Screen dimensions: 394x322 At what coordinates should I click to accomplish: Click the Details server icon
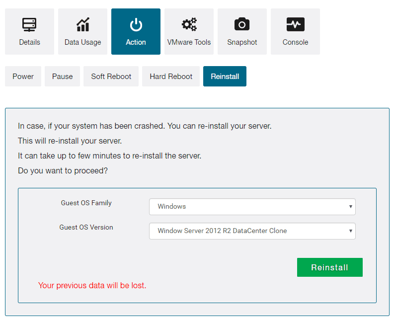[29, 25]
